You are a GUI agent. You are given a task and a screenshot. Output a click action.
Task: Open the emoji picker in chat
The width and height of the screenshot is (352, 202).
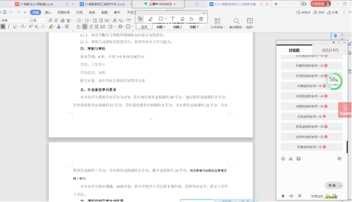[283, 159]
